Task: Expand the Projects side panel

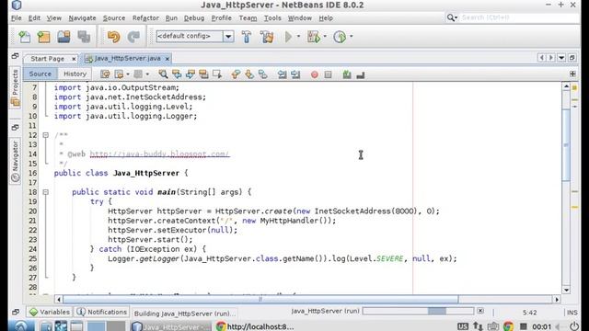Action: pyautogui.click(x=16, y=87)
